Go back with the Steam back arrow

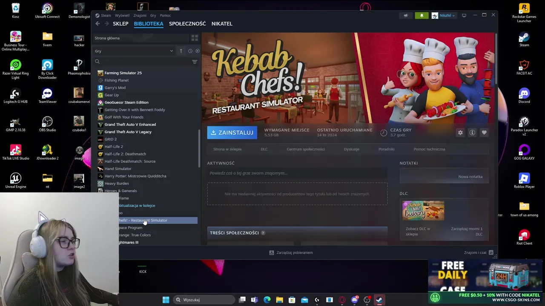click(x=98, y=24)
